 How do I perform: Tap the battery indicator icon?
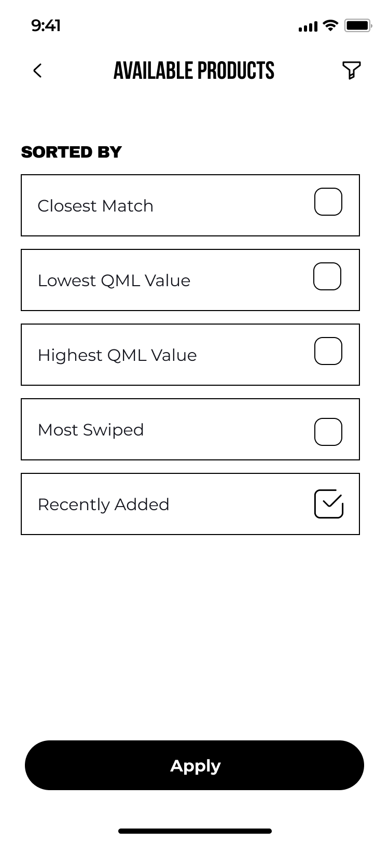(358, 25)
